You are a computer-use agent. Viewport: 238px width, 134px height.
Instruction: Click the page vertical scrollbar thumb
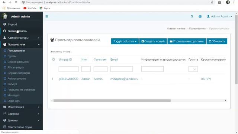click(237, 50)
